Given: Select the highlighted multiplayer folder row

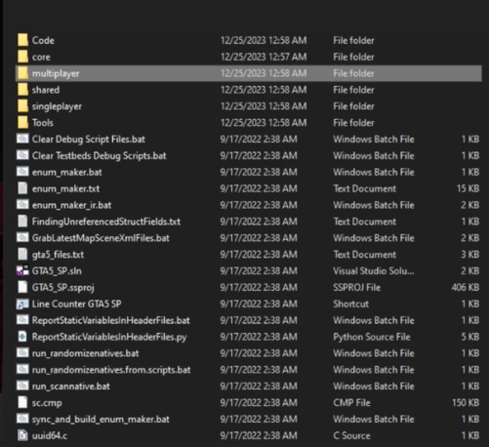Looking at the screenshot, I should click(x=249, y=73).
